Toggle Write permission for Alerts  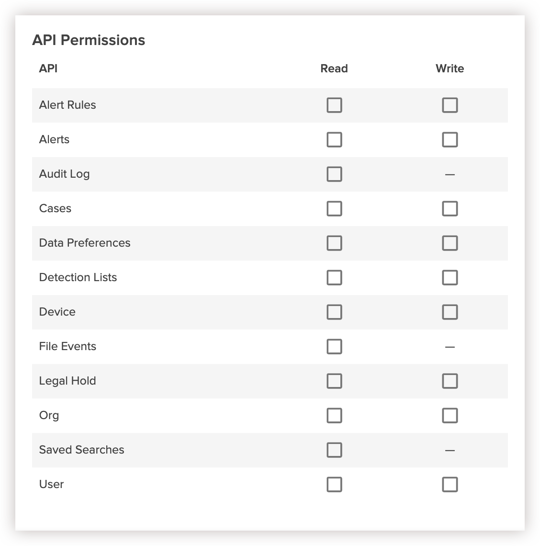[450, 139]
